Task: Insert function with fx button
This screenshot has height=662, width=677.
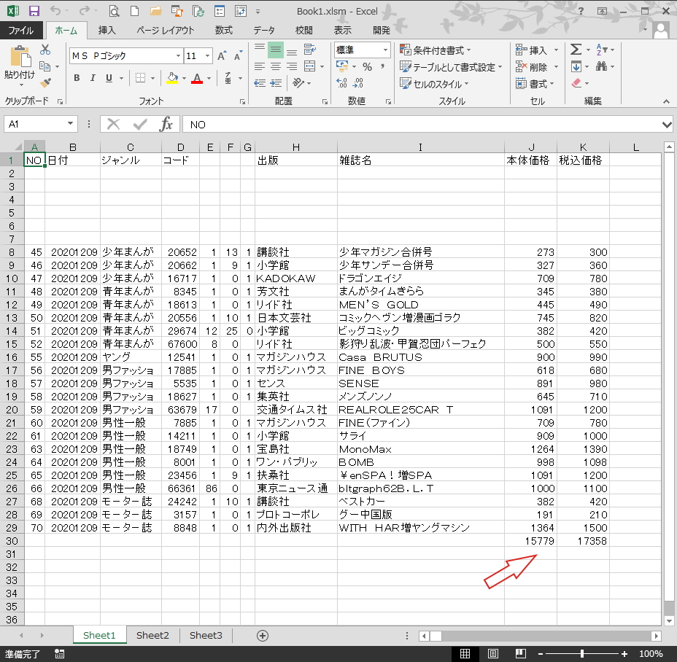Action: pyautogui.click(x=166, y=124)
